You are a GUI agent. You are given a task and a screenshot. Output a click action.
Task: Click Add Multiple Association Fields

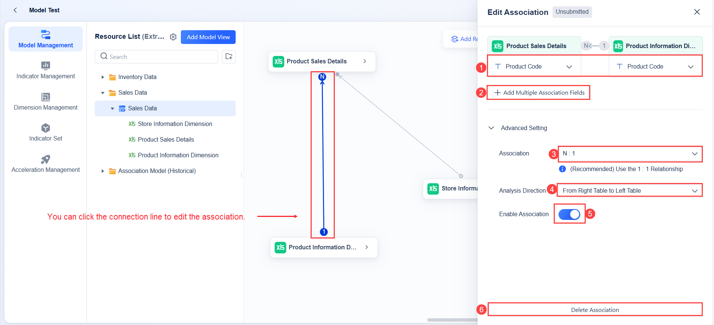(x=539, y=93)
